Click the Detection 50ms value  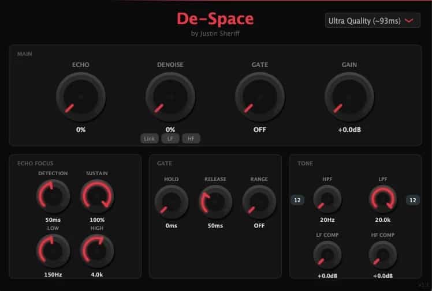[x=53, y=220]
